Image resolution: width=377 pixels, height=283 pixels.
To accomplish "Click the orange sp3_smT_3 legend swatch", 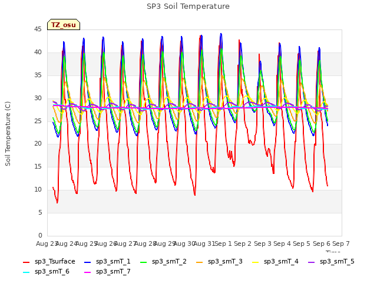I will tap(200, 262).
